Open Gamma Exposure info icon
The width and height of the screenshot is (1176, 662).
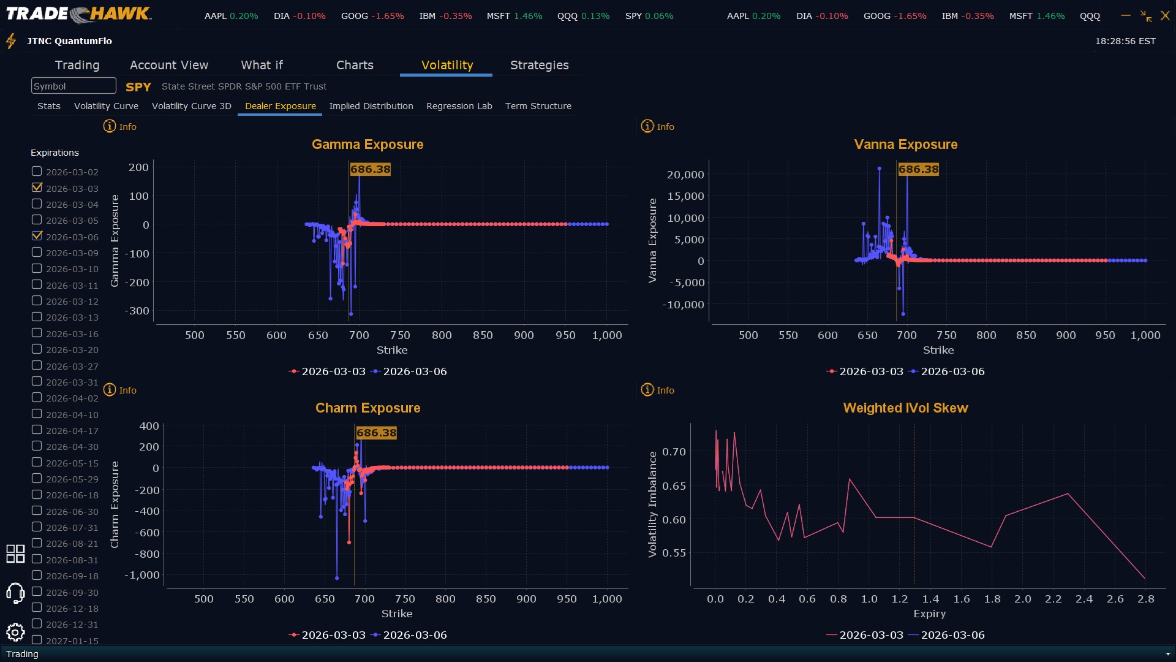point(110,126)
